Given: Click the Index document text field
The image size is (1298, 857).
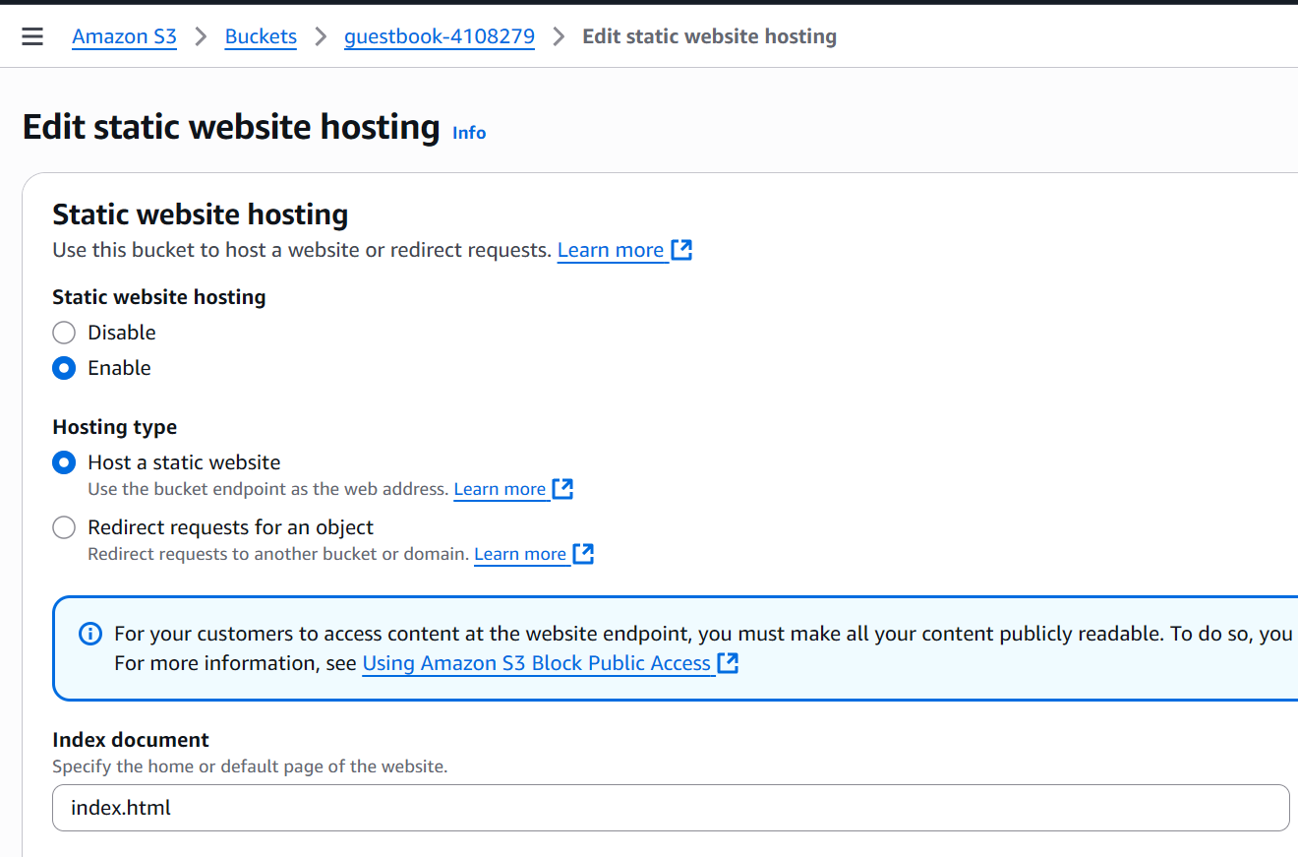Looking at the screenshot, I should coord(670,808).
